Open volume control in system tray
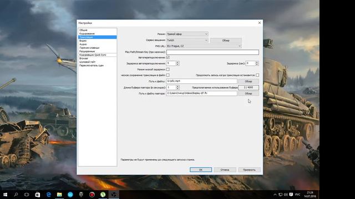355x199 pixels. click(x=286, y=195)
